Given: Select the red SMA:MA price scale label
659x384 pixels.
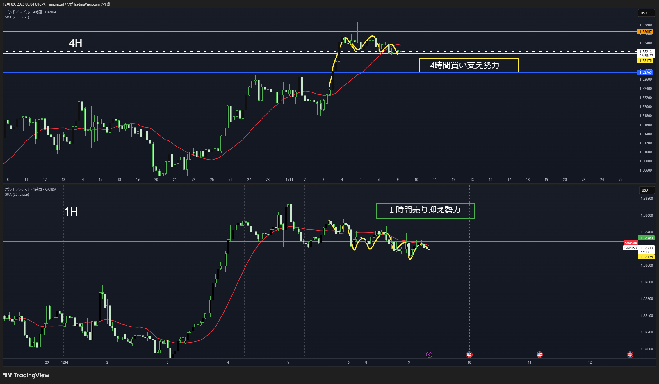Looking at the screenshot, I should click(630, 243).
